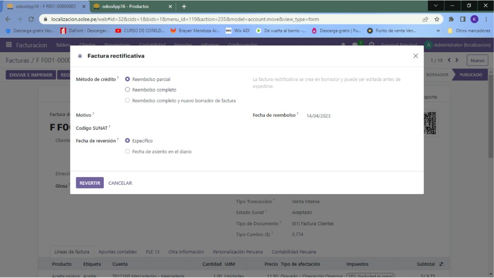Open the Chrome profile avatar
This screenshot has height=278, width=494.
[x=474, y=19]
